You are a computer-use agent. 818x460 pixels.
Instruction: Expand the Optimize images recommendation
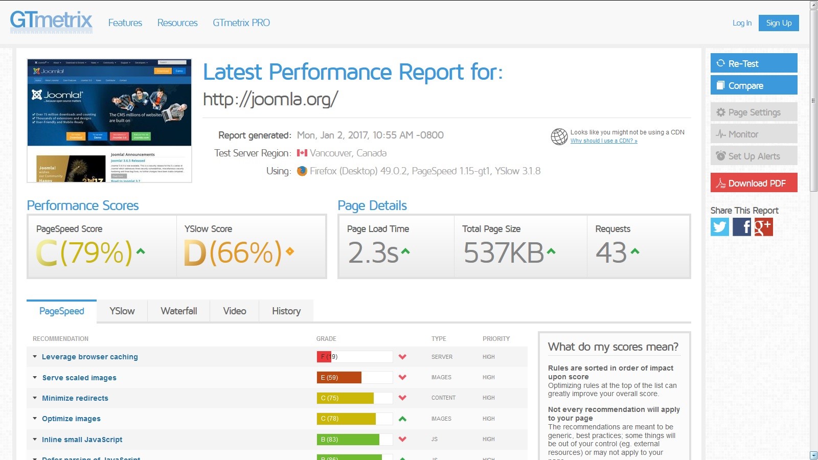click(71, 419)
